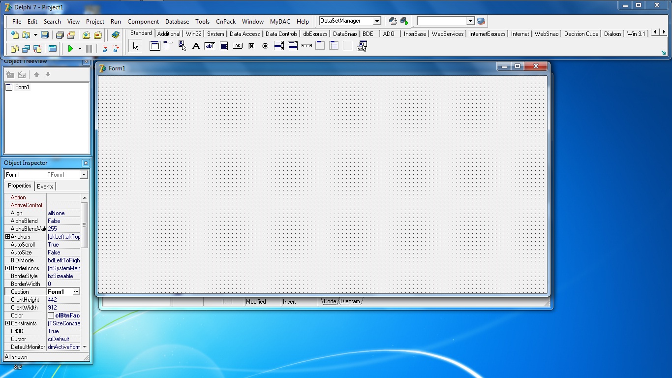Open the CnPack menu
The width and height of the screenshot is (672, 378).
point(226,22)
